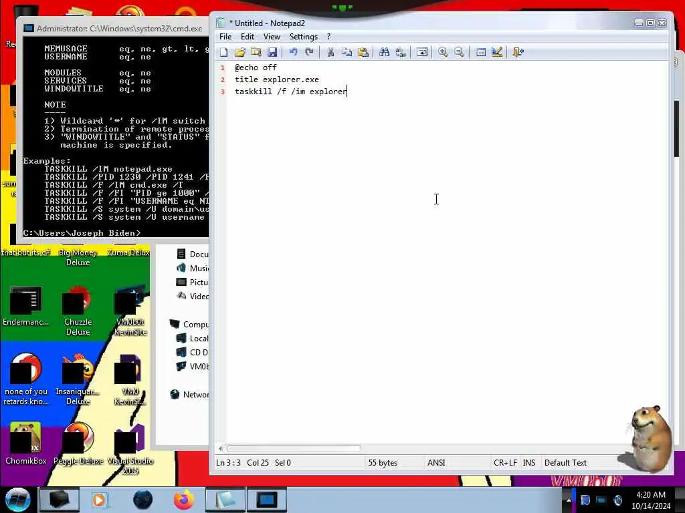Click line 2 text 'title explorer.exe'
The width and height of the screenshot is (685, 513).
277,79
